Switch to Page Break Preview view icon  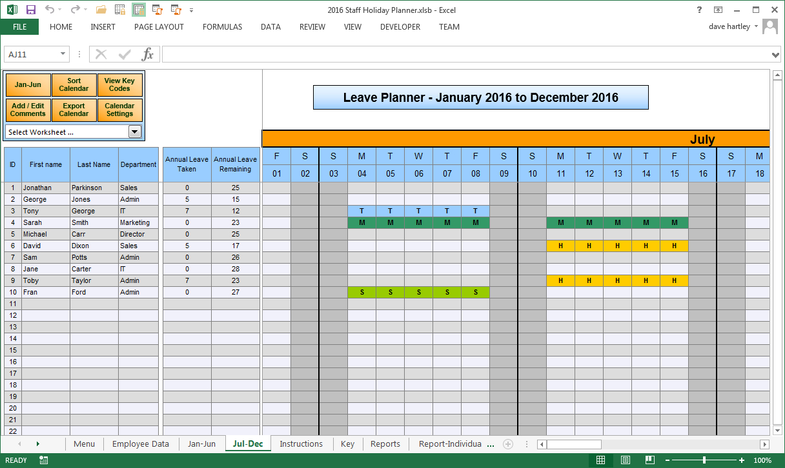point(649,460)
